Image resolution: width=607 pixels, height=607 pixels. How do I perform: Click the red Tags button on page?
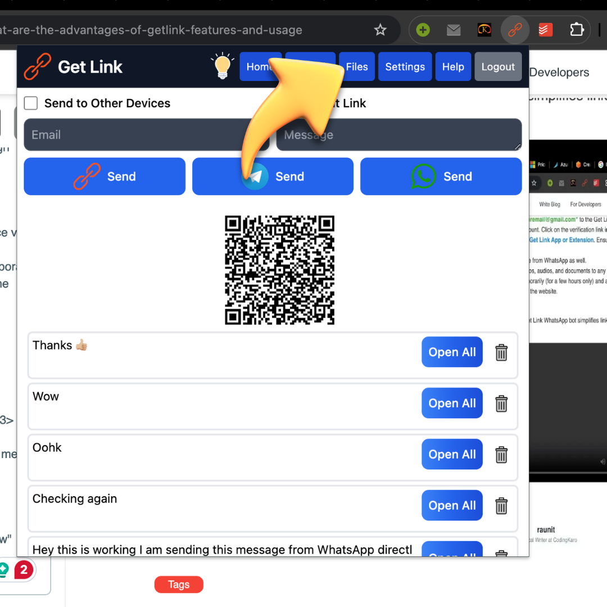click(x=179, y=585)
